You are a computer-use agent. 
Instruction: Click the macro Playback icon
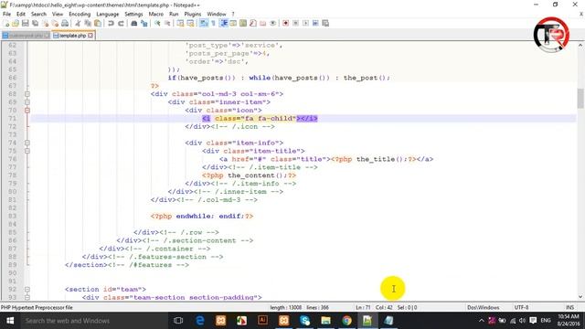[305, 23]
